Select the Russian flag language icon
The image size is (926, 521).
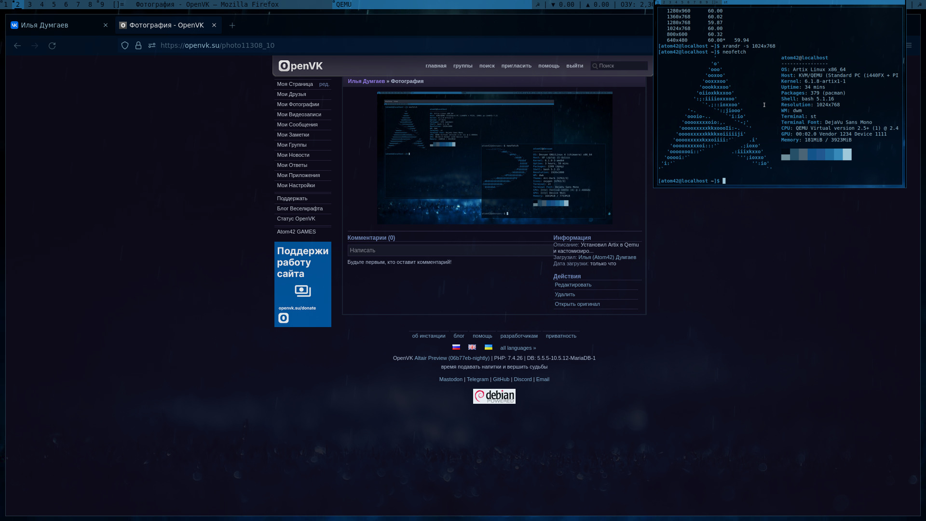click(x=456, y=347)
